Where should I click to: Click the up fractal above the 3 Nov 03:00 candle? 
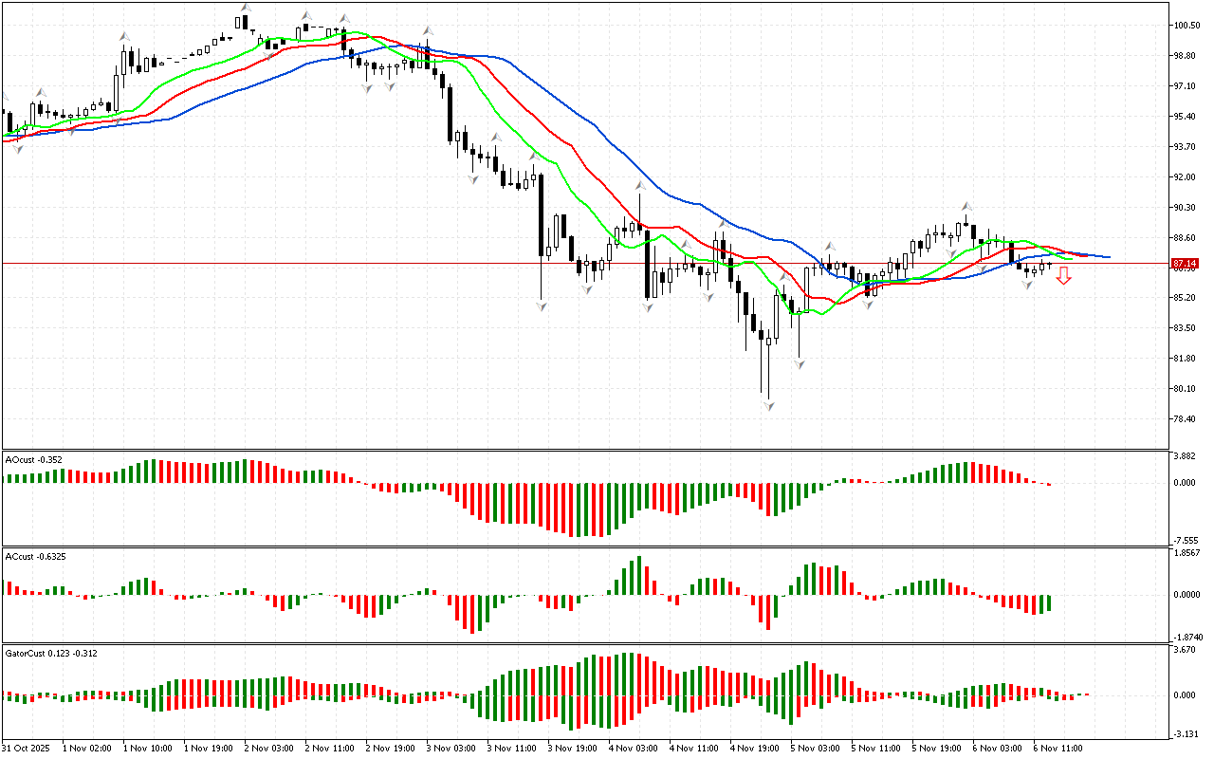coord(428,31)
